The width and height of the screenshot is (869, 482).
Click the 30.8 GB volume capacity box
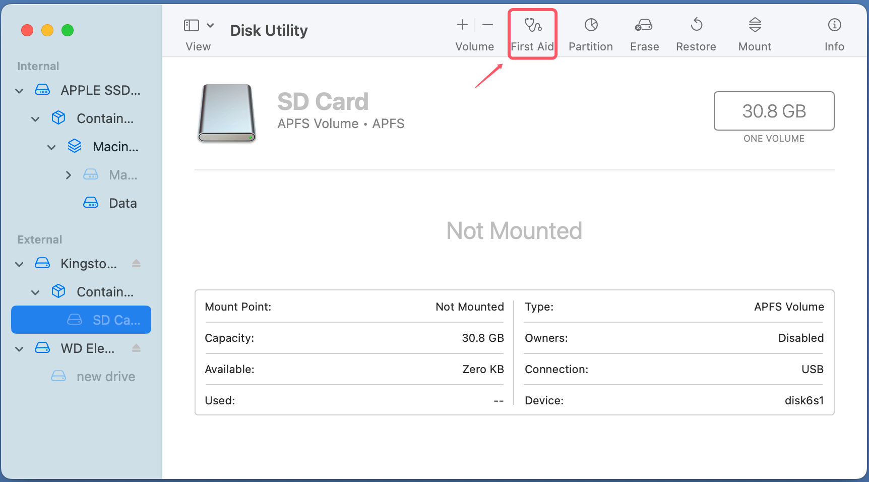click(774, 111)
